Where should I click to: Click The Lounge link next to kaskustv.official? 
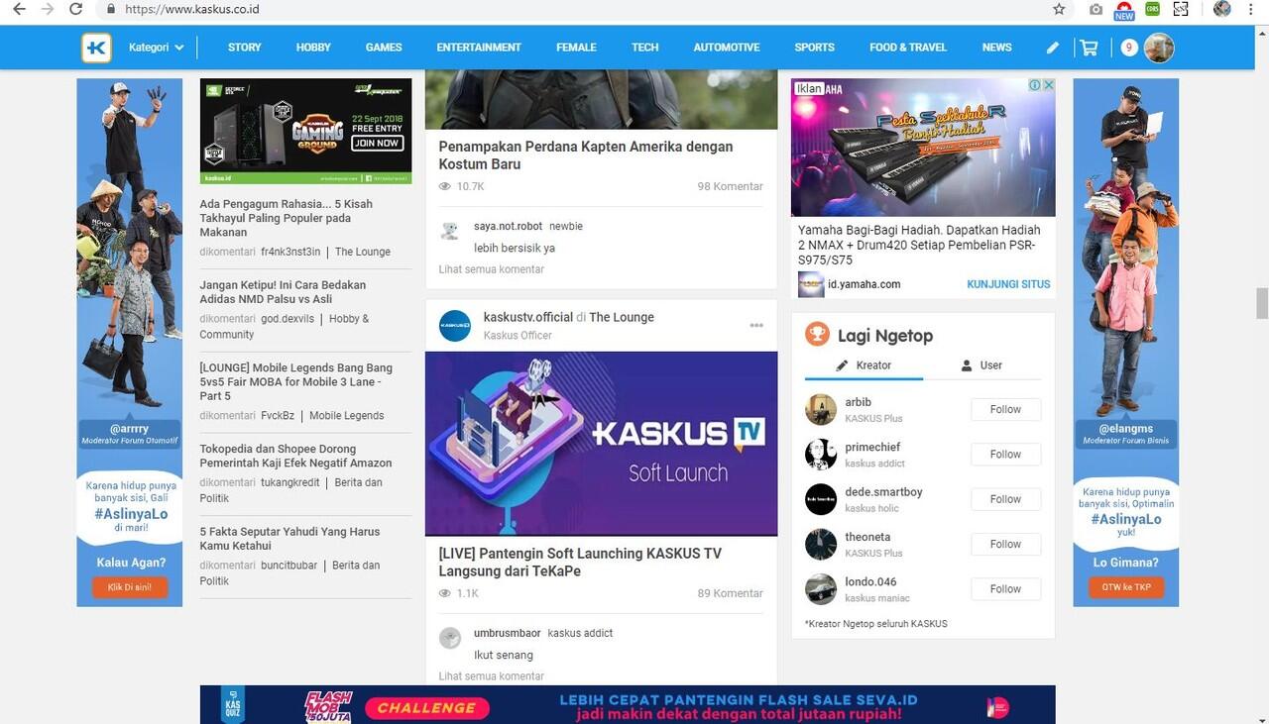(x=622, y=317)
